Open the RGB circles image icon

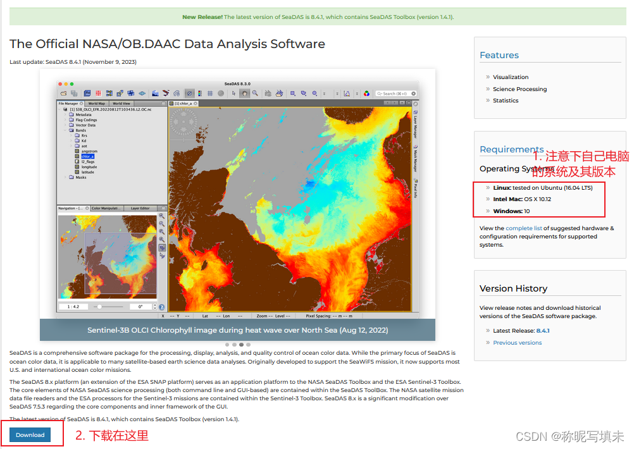click(366, 94)
